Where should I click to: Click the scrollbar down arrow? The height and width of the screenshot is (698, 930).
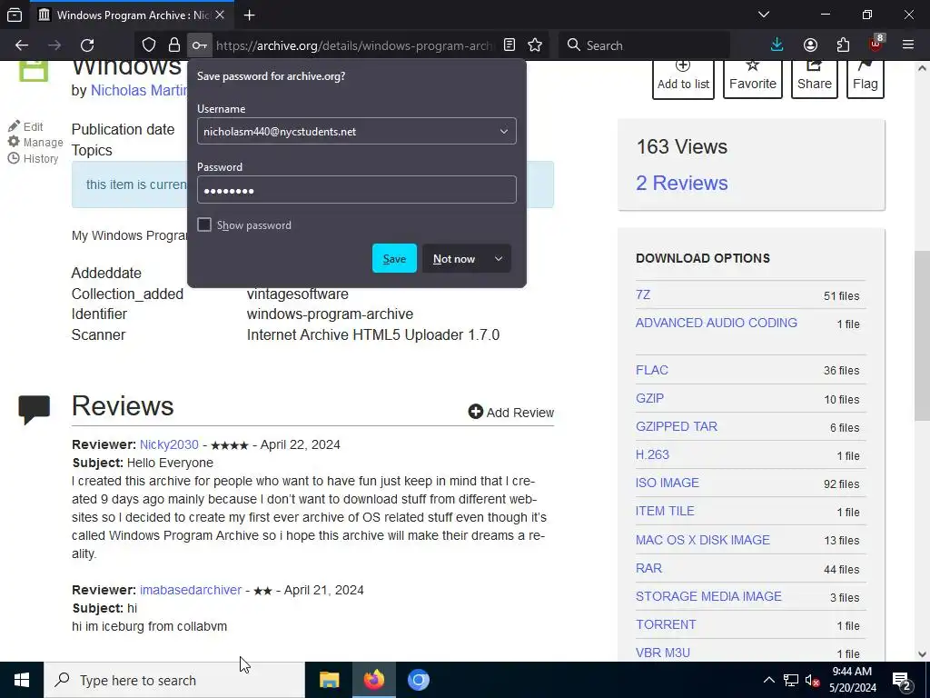(x=922, y=653)
